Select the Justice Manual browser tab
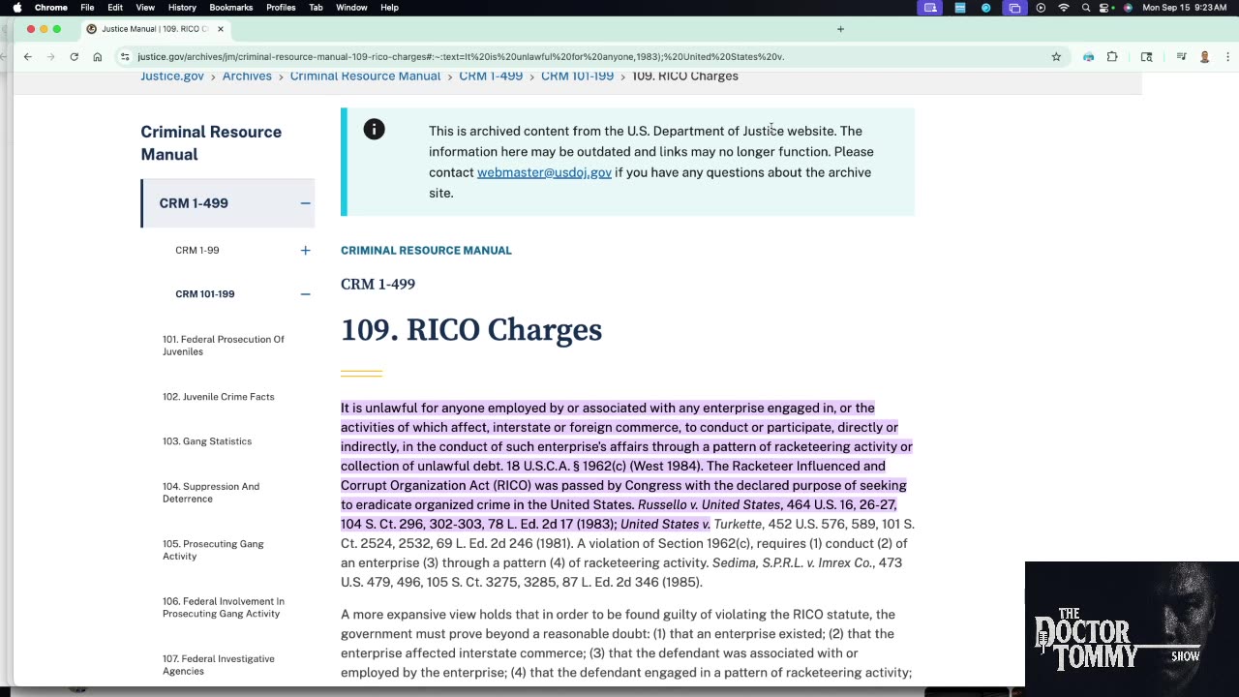1239x697 pixels. (155, 29)
